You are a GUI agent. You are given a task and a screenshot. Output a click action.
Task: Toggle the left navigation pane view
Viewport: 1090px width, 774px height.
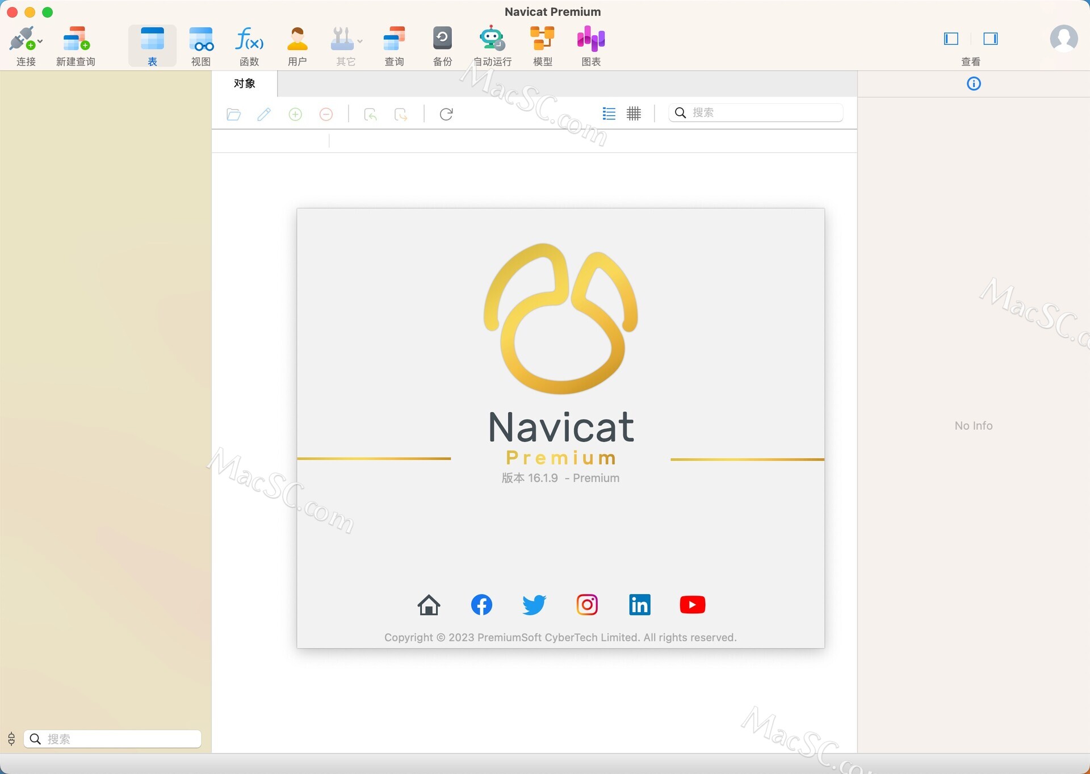tap(951, 39)
